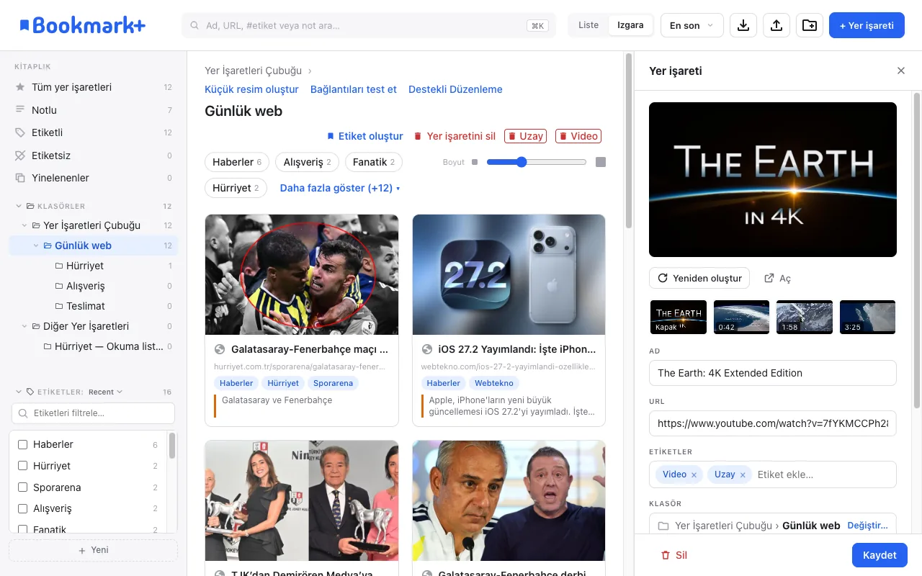
Task: Click the Bookmark+ logo
Action: click(x=82, y=25)
